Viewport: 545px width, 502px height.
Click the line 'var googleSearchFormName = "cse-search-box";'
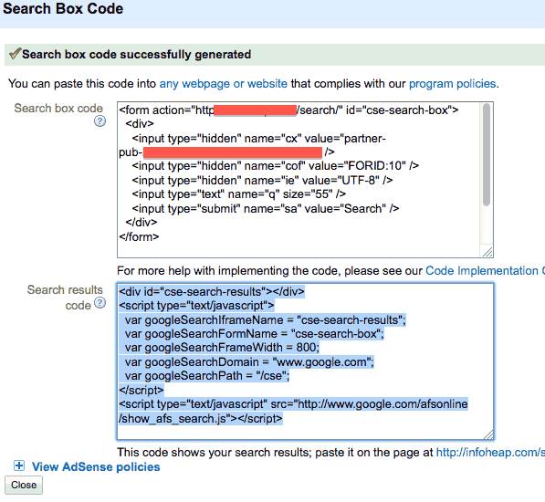[x=255, y=334]
